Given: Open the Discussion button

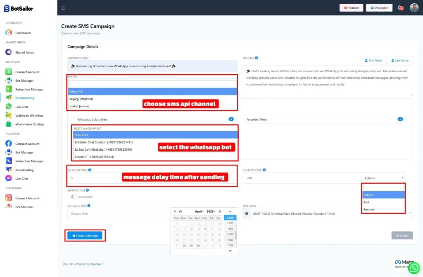Looking at the screenshot, I should tap(379, 8).
